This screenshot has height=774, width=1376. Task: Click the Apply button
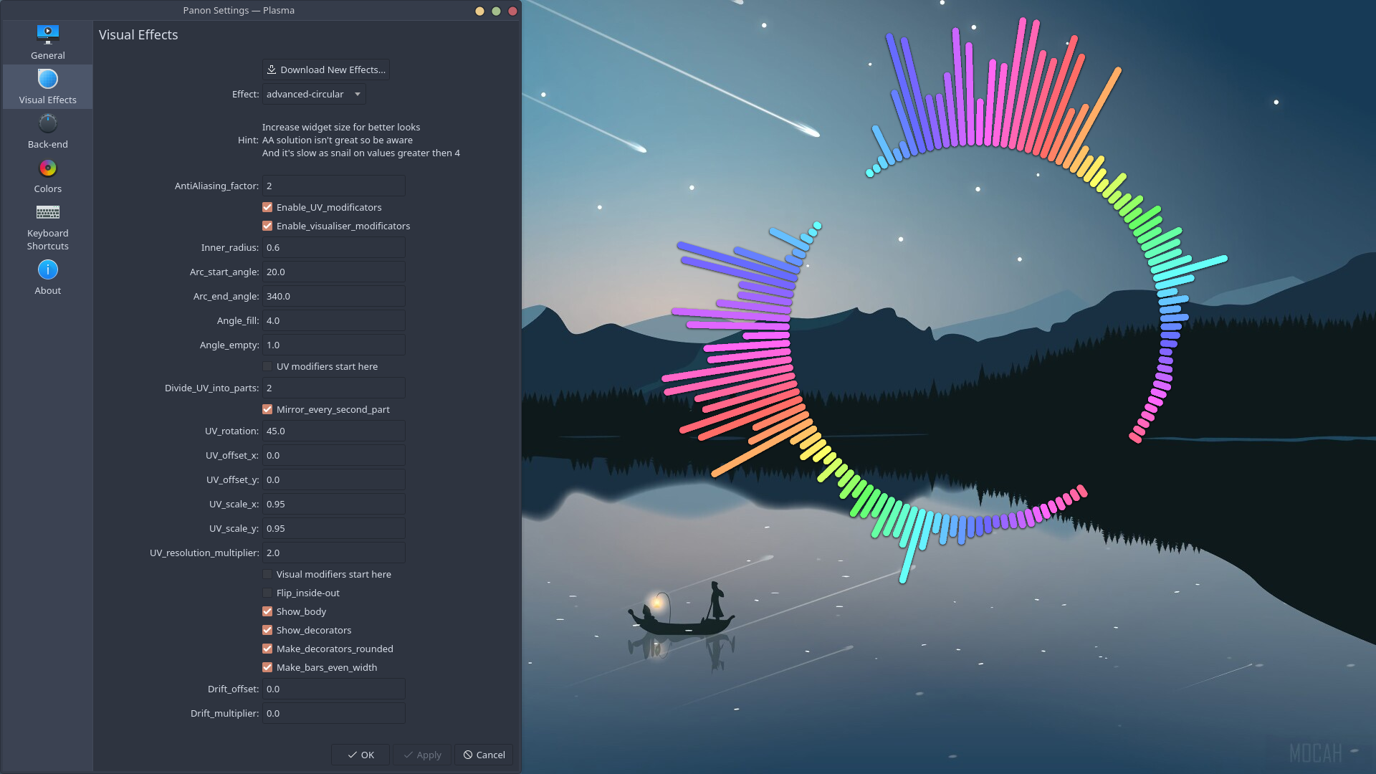coord(422,755)
